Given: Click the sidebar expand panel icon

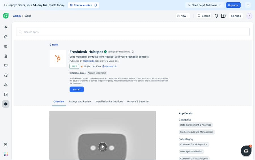Looking at the screenshot, I should pos(6,145).
